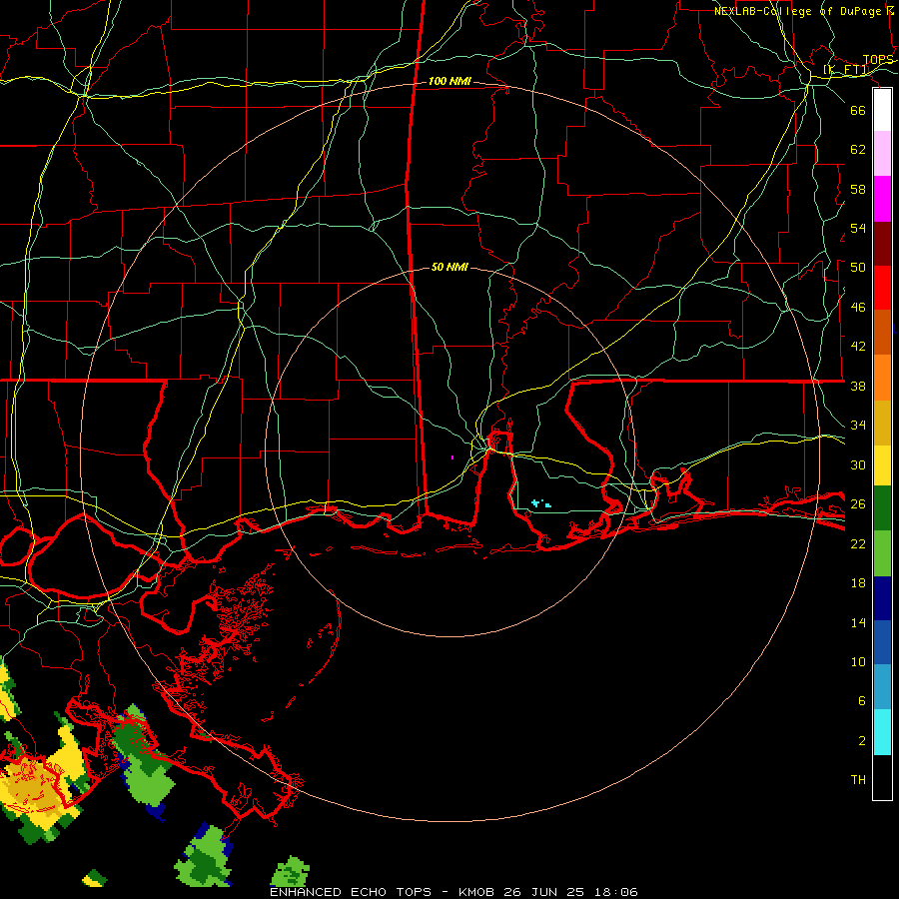Click the light pink legend swatch near 62

click(882, 154)
